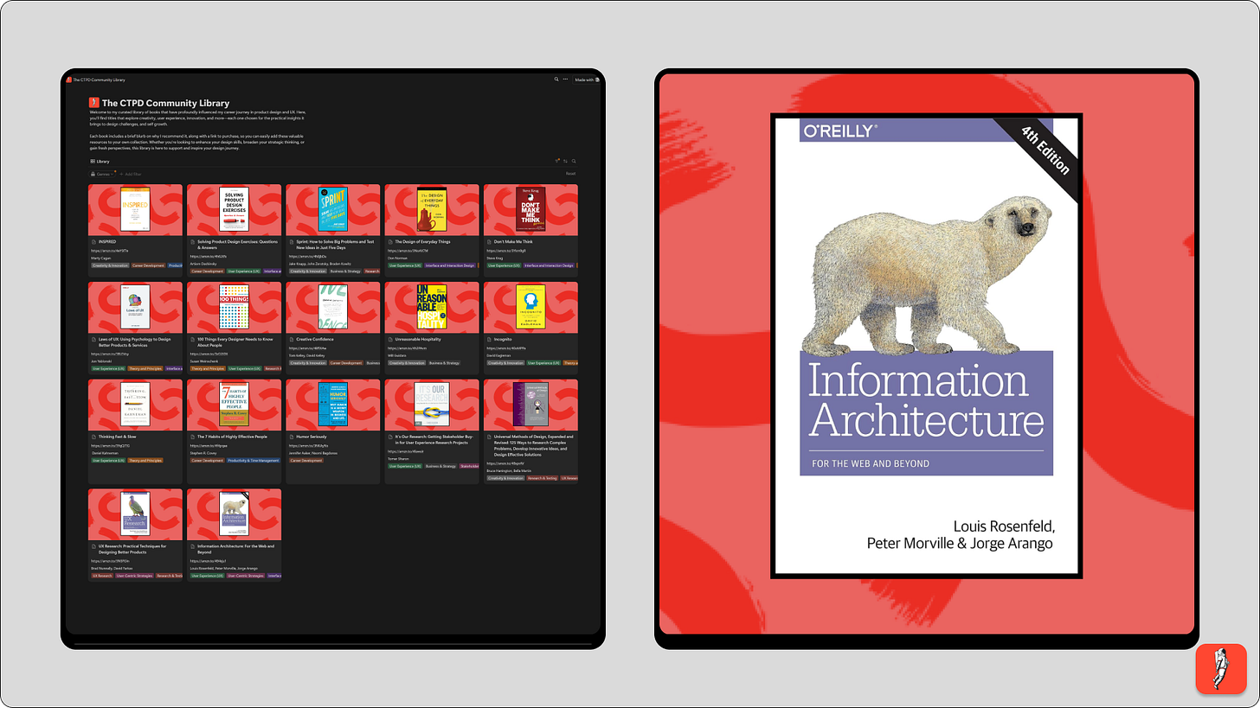
Task: Open the title Unreasonable Hospitality
Action: pos(416,340)
